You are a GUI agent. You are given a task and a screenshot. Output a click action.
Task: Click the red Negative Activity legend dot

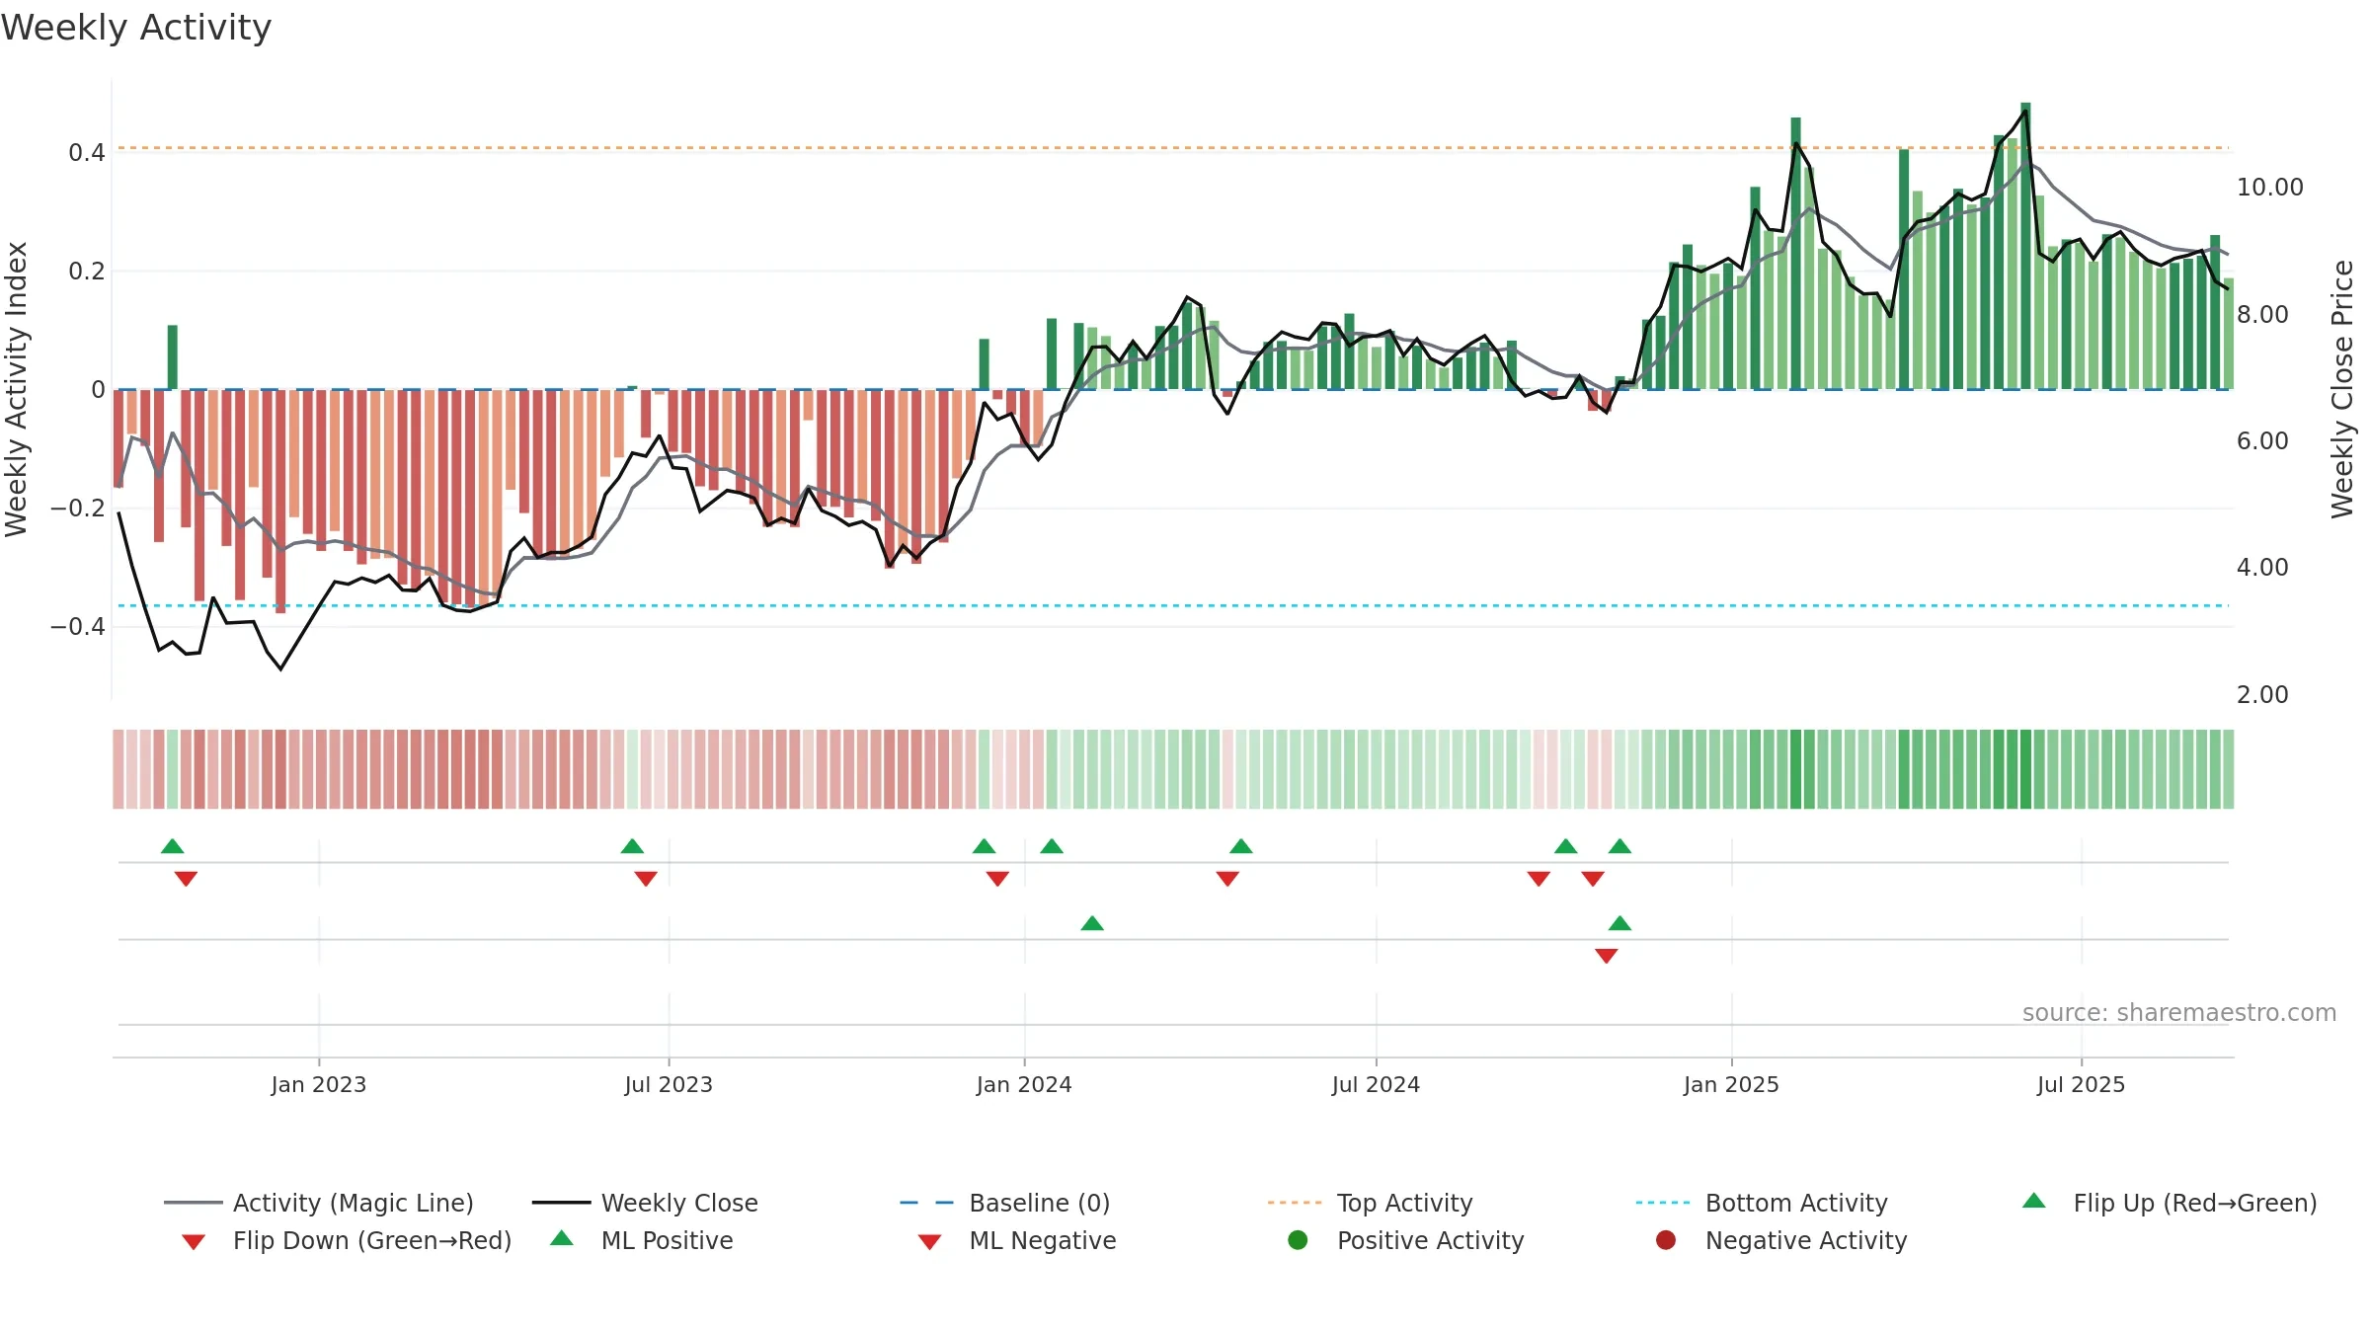[x=1666, y=1240]
